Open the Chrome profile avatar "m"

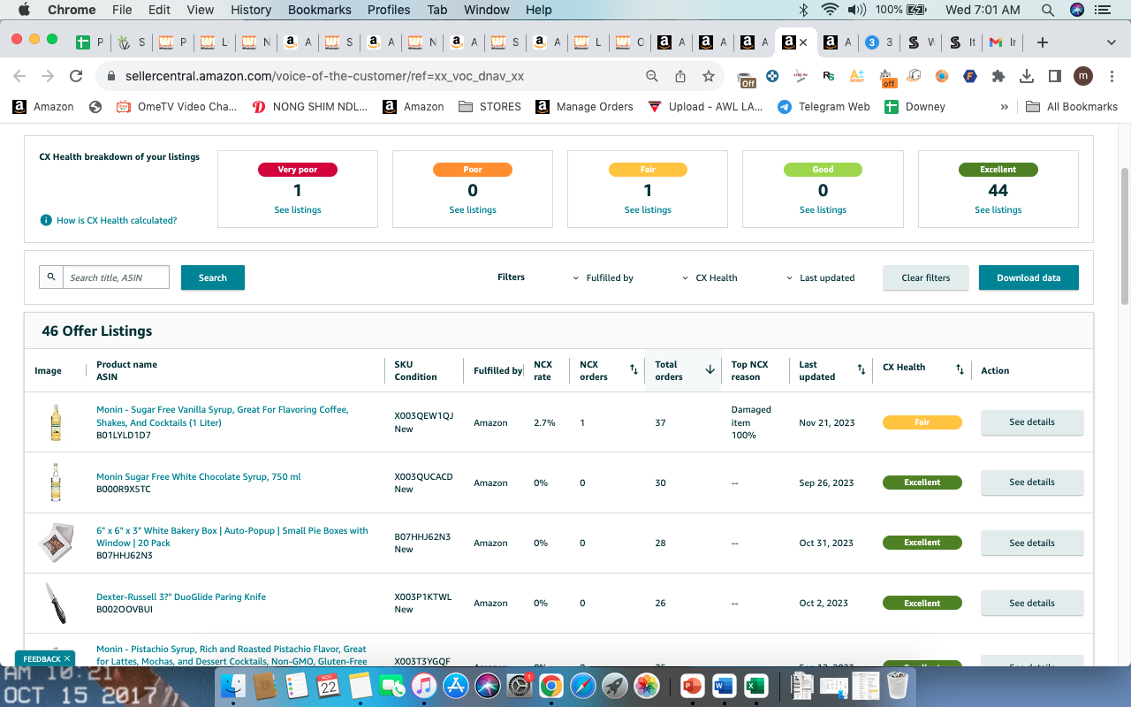click(1083, 76)
